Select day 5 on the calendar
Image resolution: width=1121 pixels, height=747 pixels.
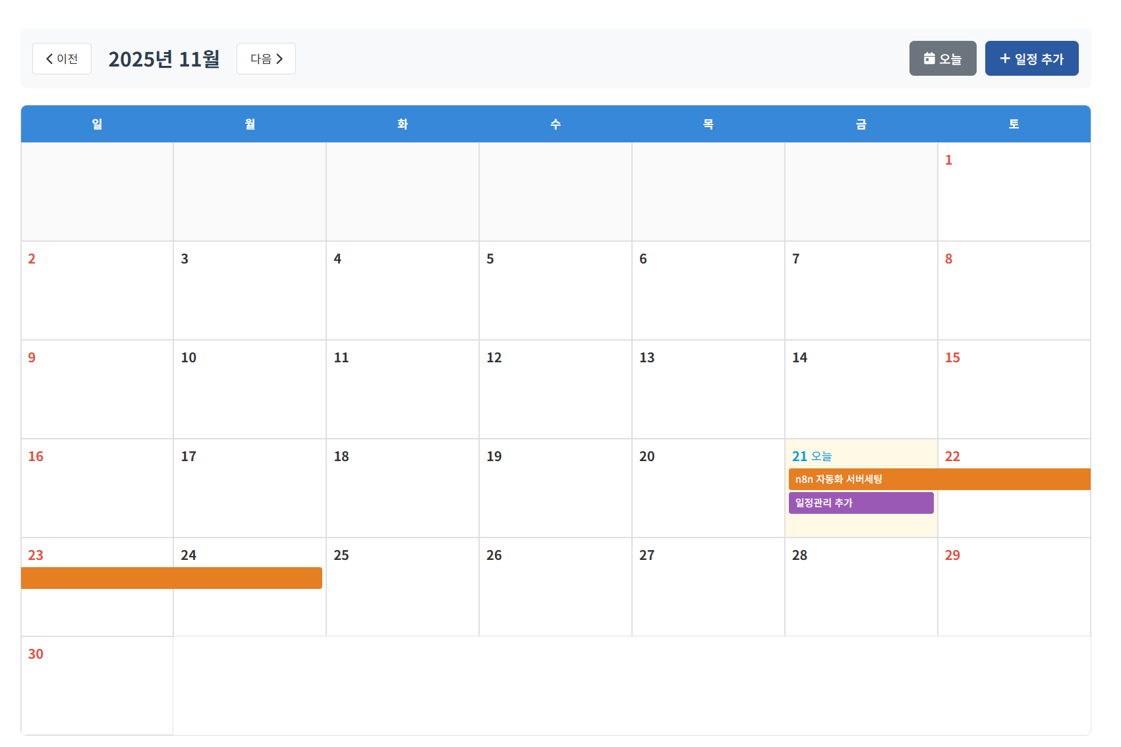[555, 290]
